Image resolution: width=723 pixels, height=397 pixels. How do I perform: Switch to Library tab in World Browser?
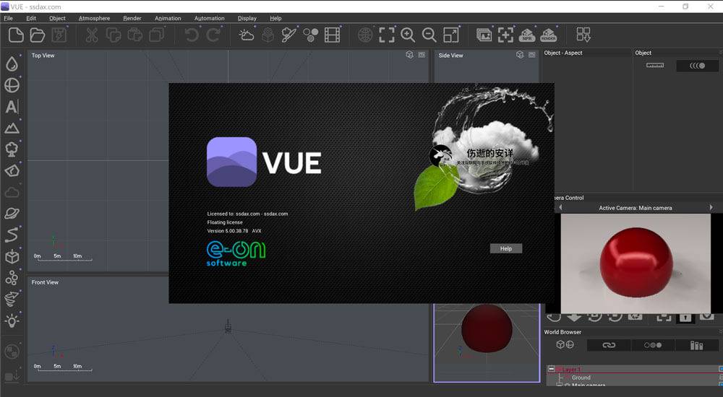(x=696, y=345)
